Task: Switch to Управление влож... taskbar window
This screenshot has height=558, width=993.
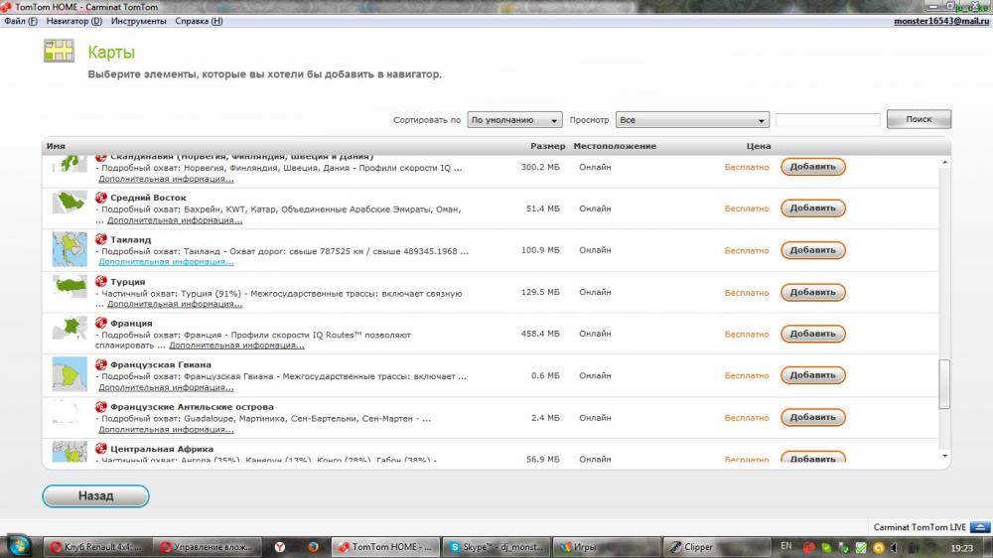Action: click(x=208, y=547)
